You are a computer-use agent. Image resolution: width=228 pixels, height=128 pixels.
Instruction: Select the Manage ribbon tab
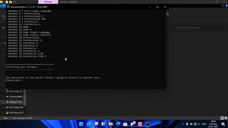tap(48, 2)
